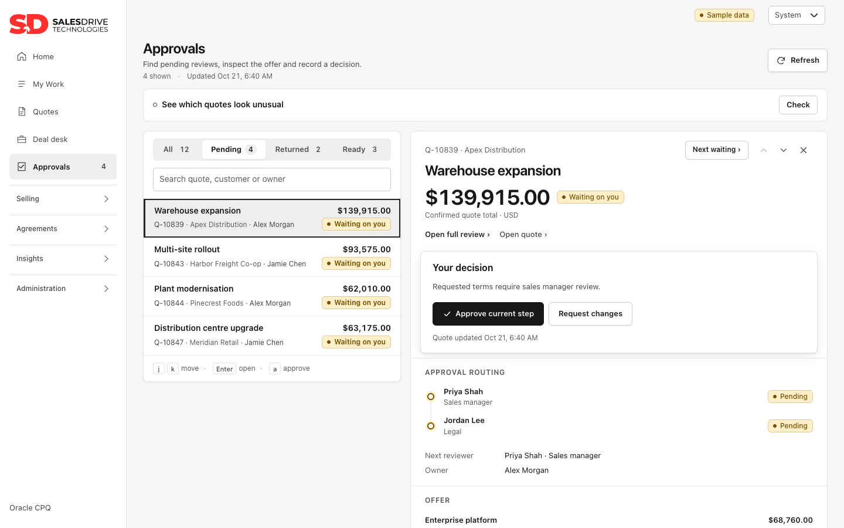Expand the Administration section

63,289
